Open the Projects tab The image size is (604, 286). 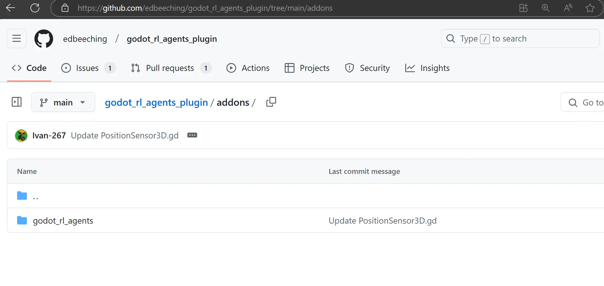[x=307, y=68]
